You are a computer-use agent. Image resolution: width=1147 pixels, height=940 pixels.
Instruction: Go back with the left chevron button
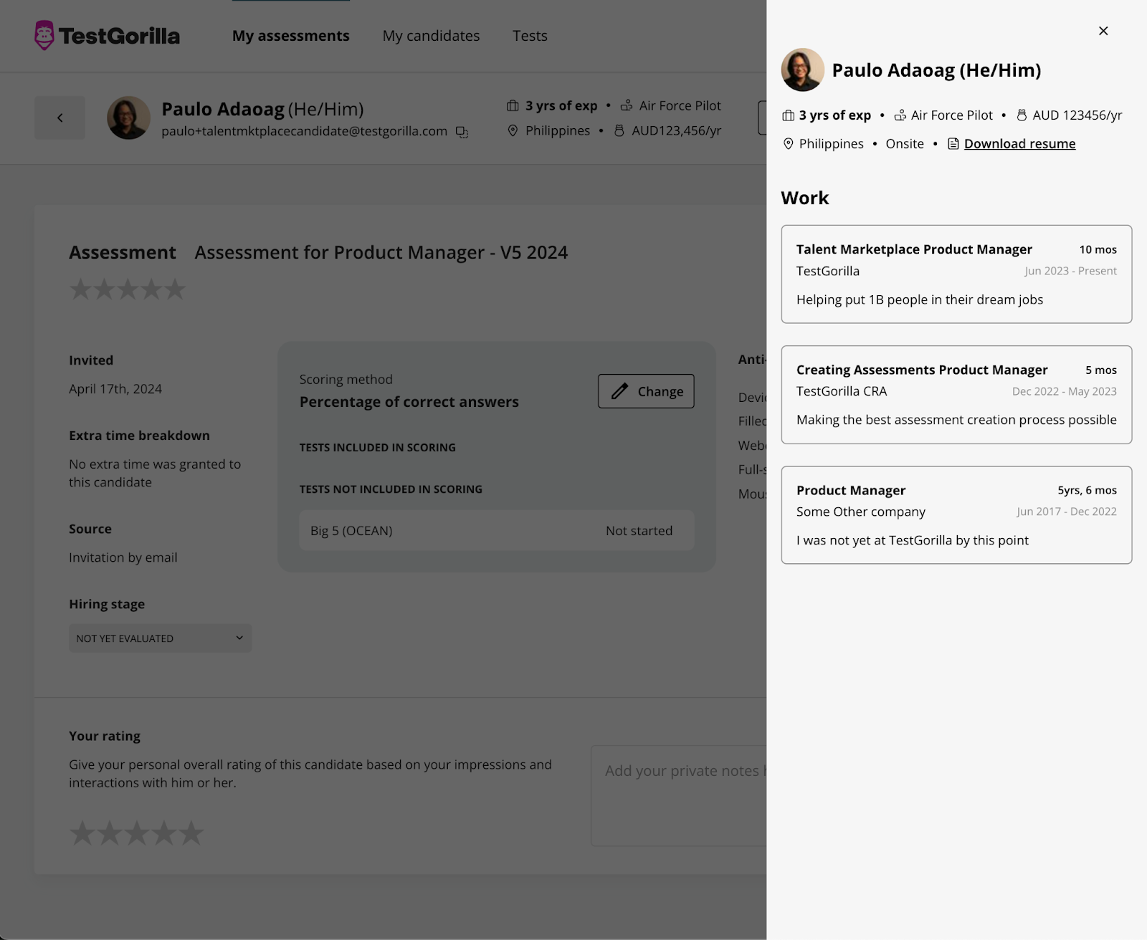coord(60,117)
